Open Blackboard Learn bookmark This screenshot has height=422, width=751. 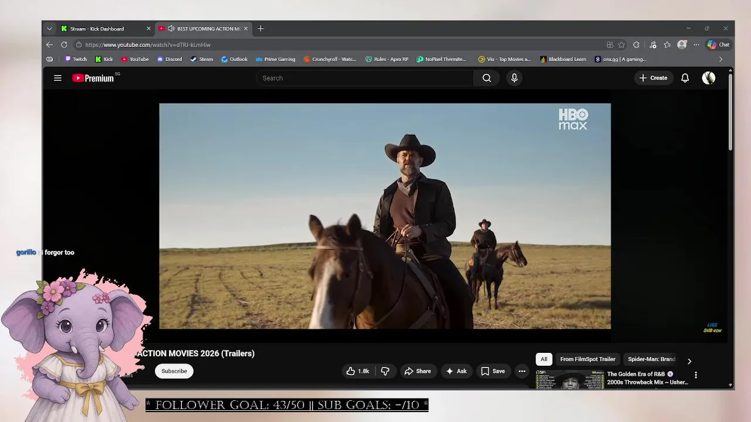(x=563, y=59)
